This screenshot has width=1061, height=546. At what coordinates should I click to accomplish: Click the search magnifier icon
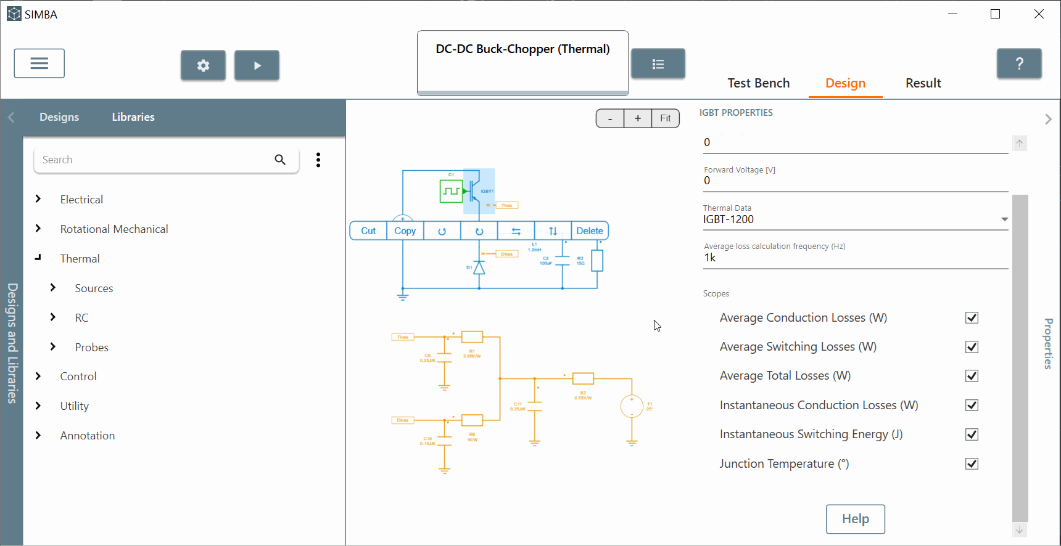coord(280,160)
